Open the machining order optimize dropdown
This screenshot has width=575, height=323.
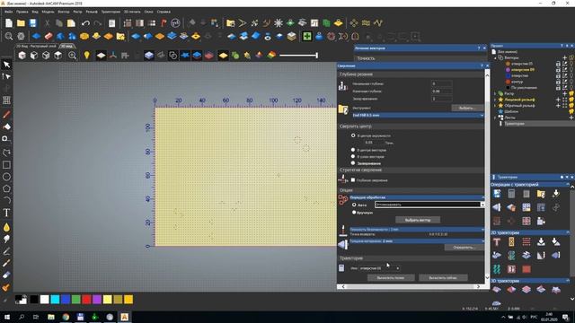tap(482, 205)
